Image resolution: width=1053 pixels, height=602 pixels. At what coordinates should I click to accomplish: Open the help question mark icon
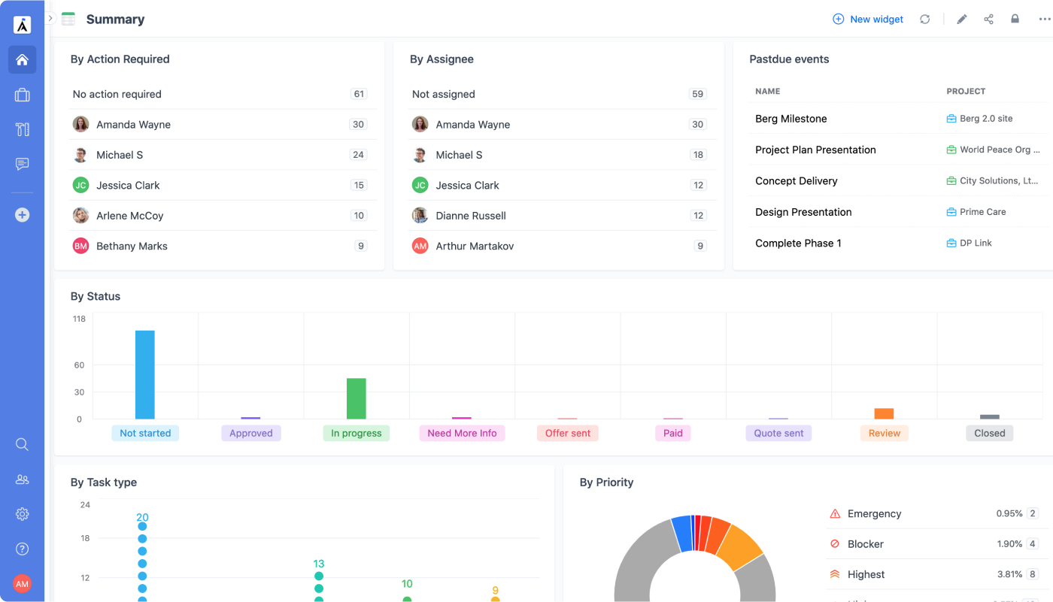click(22, 549)
